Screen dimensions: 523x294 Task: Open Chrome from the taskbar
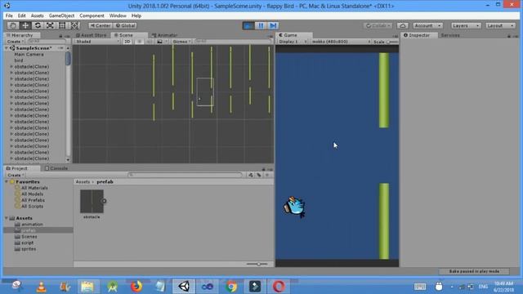click(231, 287)
